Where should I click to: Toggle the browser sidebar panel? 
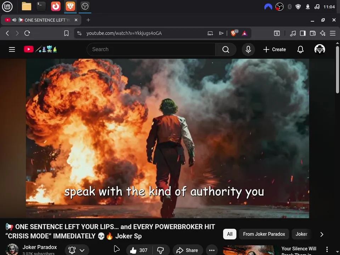tap(303, 33)
